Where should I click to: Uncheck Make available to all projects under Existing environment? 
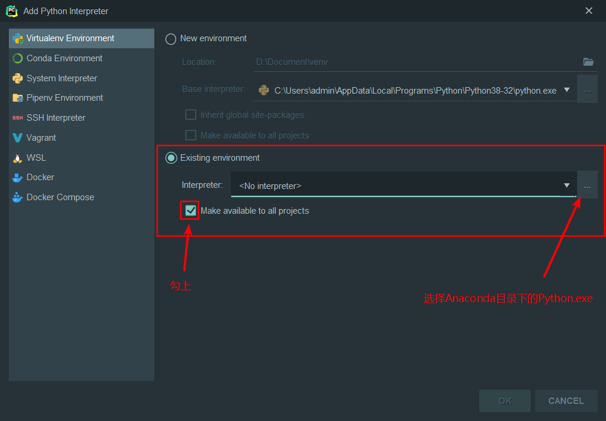point(191,211)
